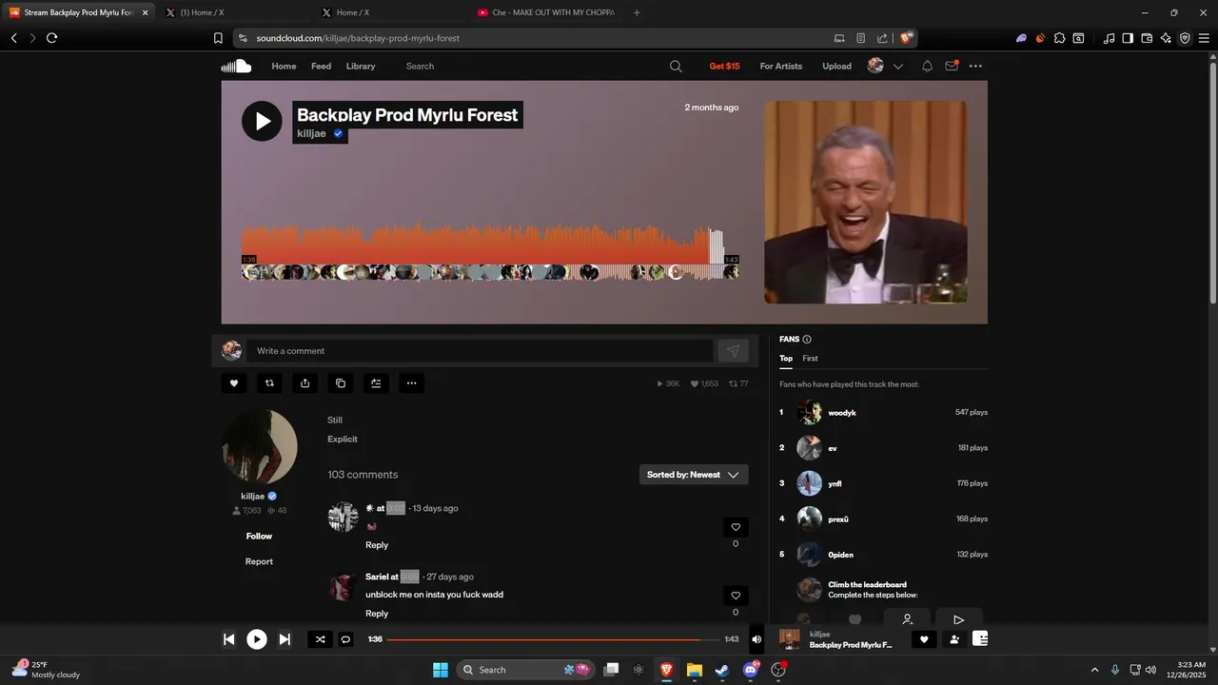Open the browser hamburger menu
Viewport: 1218px width, 685px height.
tap(1205, 38)
